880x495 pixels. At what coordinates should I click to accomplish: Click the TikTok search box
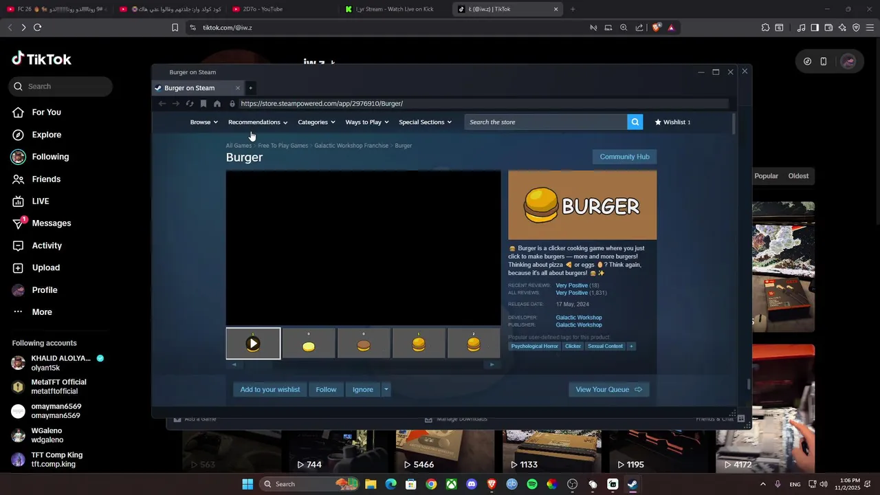pos(60,87)
